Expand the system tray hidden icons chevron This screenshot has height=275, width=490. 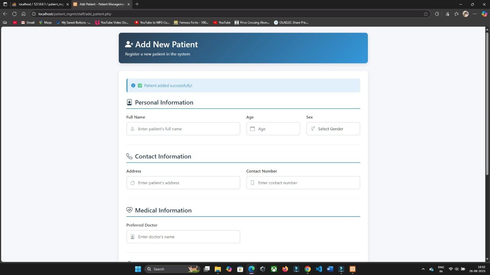pyautogui.click(x=423, y=269)
